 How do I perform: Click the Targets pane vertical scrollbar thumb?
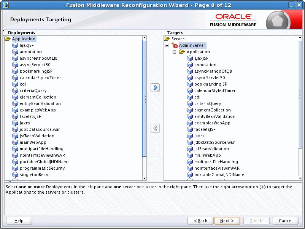(x=300, y=94)
